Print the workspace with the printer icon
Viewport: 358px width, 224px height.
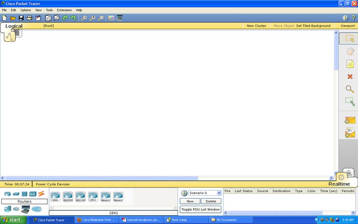[30, 18]
